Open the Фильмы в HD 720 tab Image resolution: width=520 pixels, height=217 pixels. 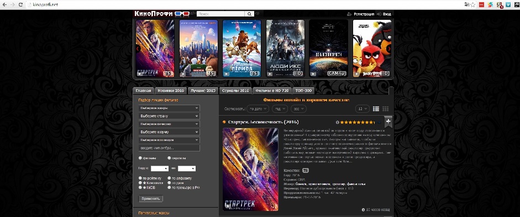pyautogui.click(x=272, y=91)
